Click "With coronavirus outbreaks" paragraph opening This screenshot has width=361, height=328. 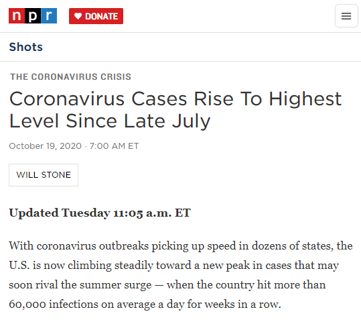(79, 246)
